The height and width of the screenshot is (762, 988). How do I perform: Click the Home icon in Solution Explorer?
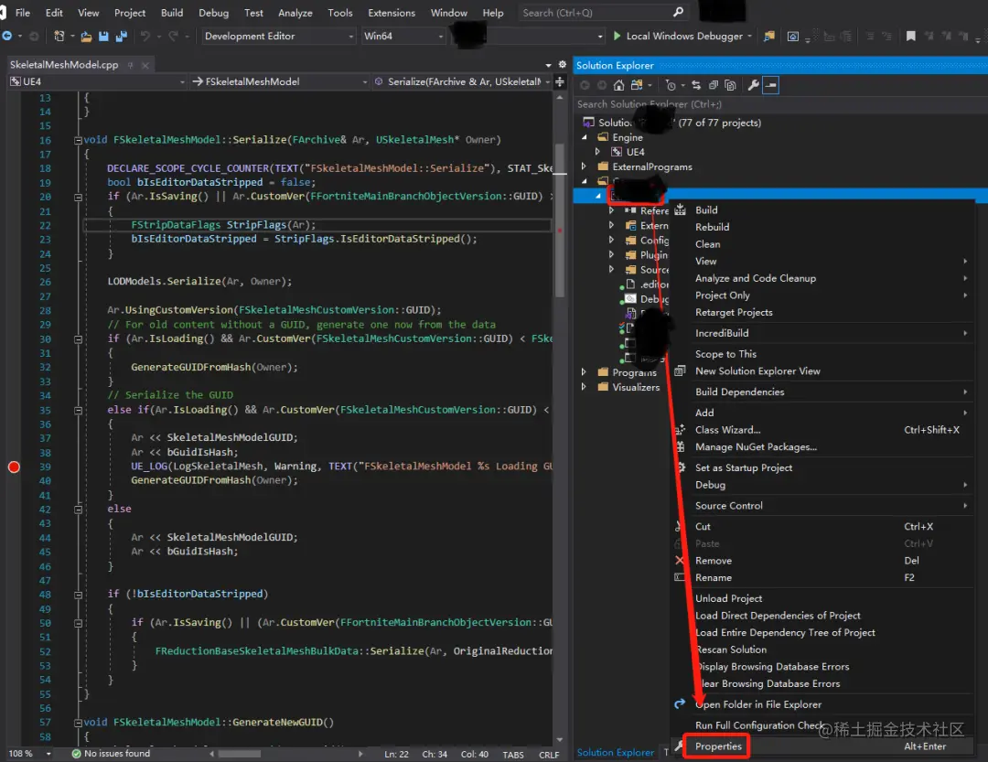[618, 85]
